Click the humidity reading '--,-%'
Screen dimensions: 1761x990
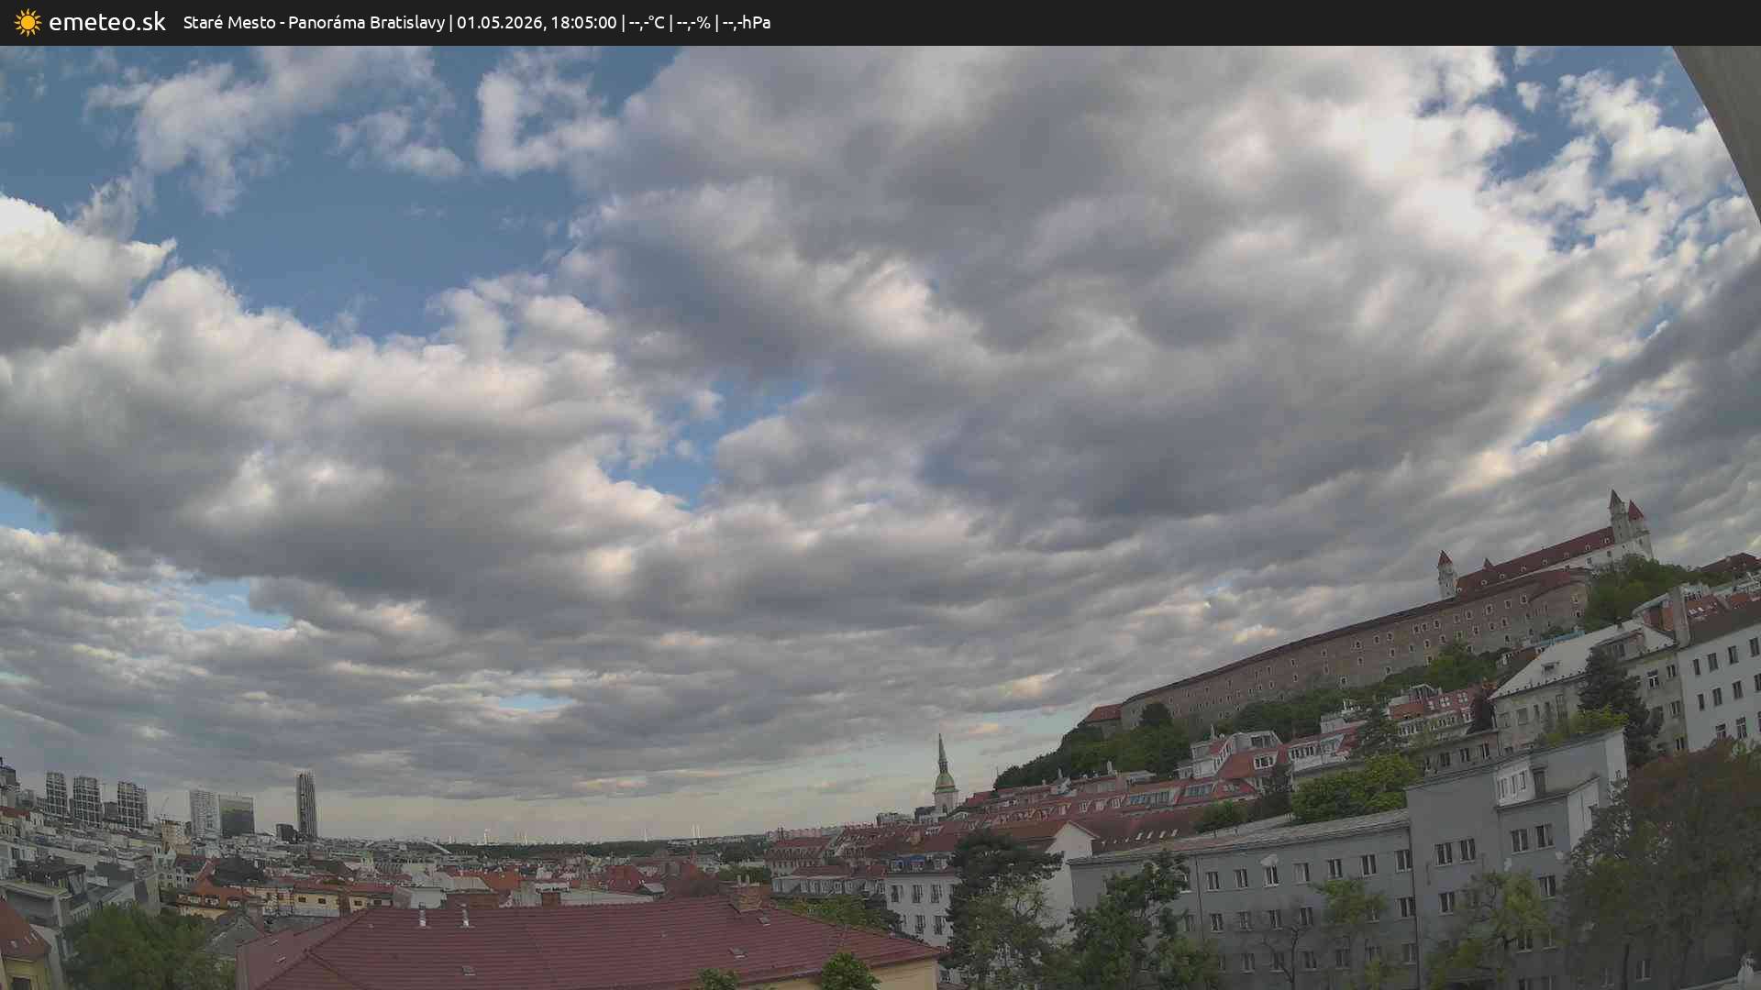(693, 23)
